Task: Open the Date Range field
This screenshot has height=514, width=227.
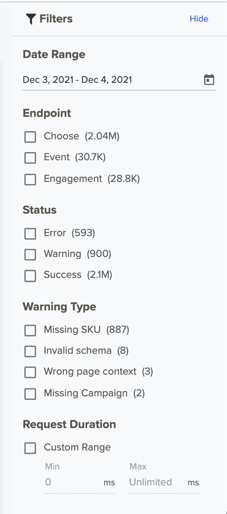Action: (x=119, y=80)
